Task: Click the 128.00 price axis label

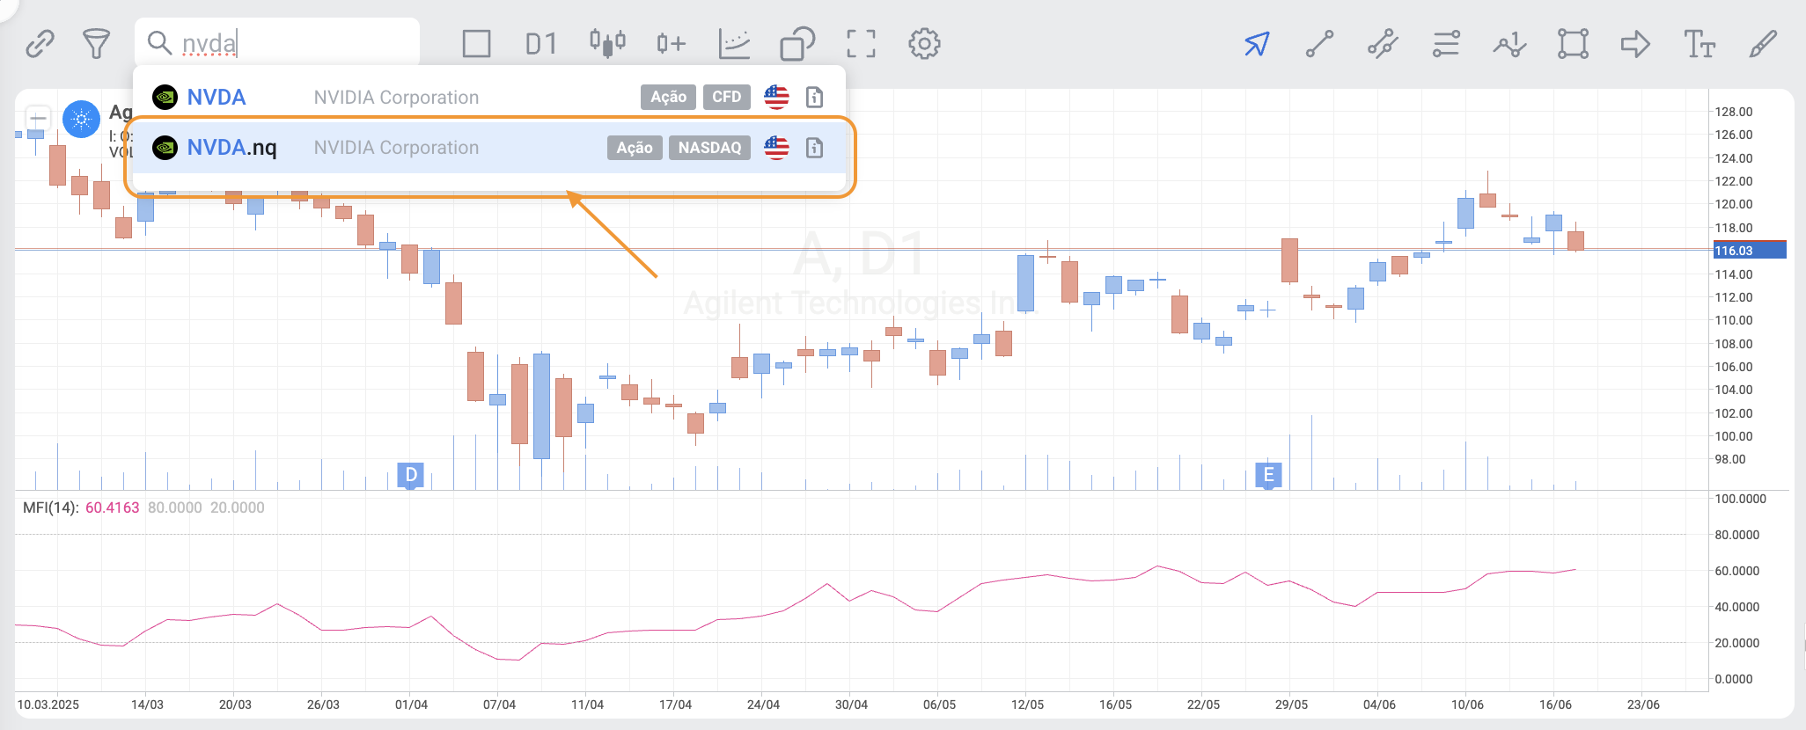Action: [1734, 112]
